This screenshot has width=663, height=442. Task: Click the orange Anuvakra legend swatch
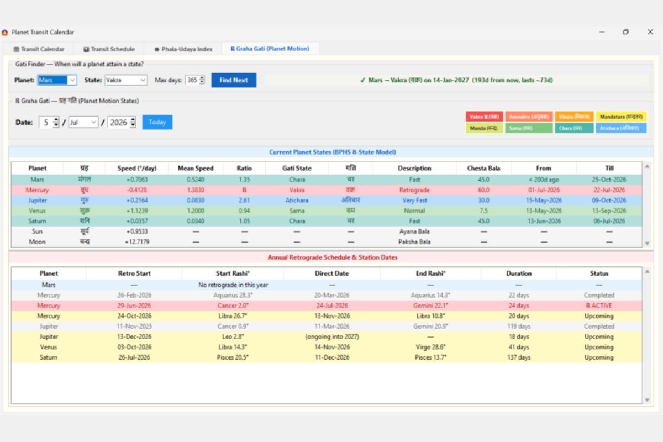tap(529, 117)
